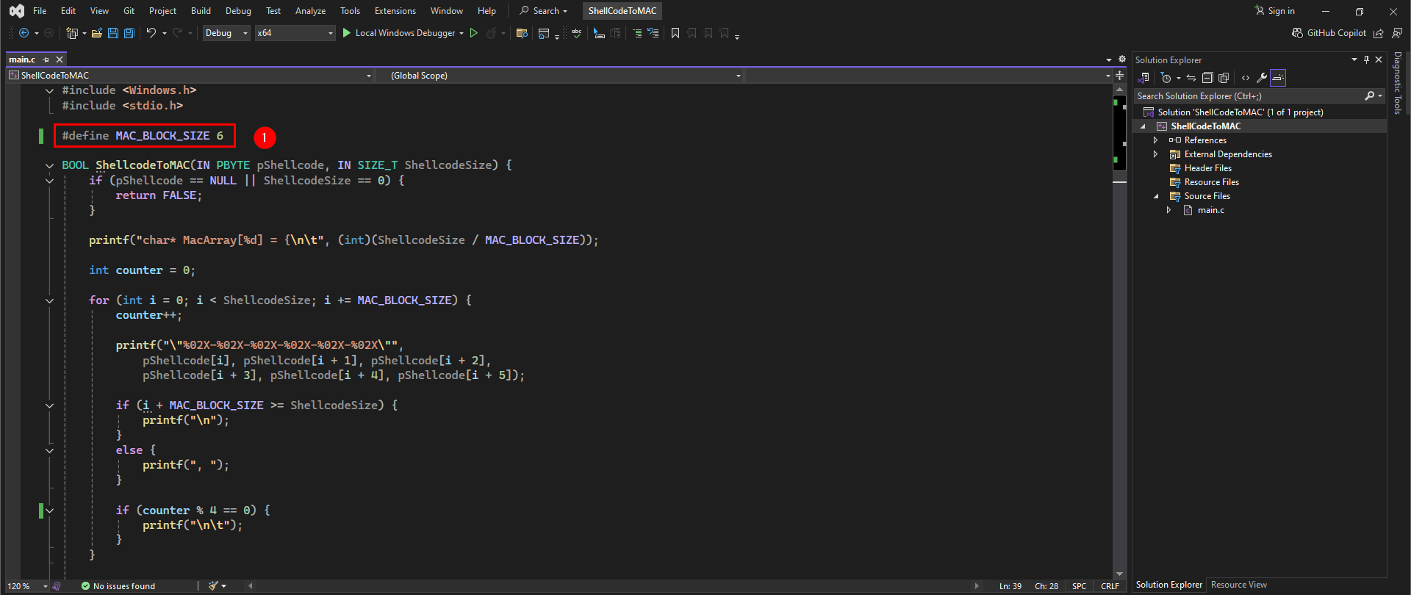This screenshot has height=595, width=1411.
Task: Click Sign in at top right
Action: (1275, 11)
